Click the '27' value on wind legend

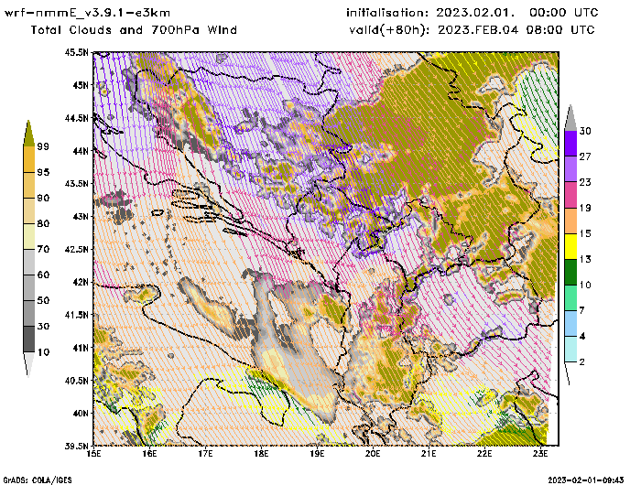pos(585,156)
